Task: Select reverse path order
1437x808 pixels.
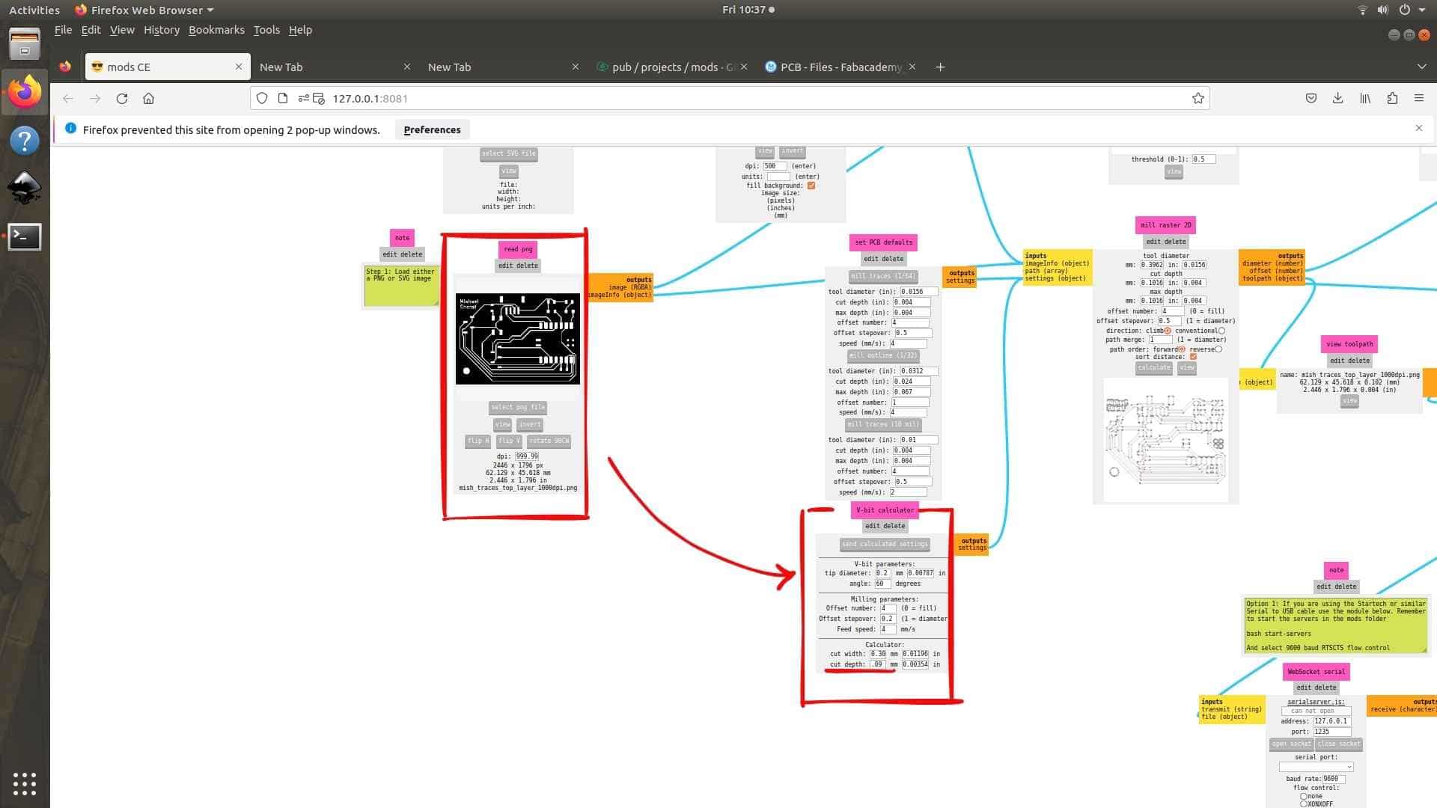Action: pyautogui.click(x=1218, y=349)
